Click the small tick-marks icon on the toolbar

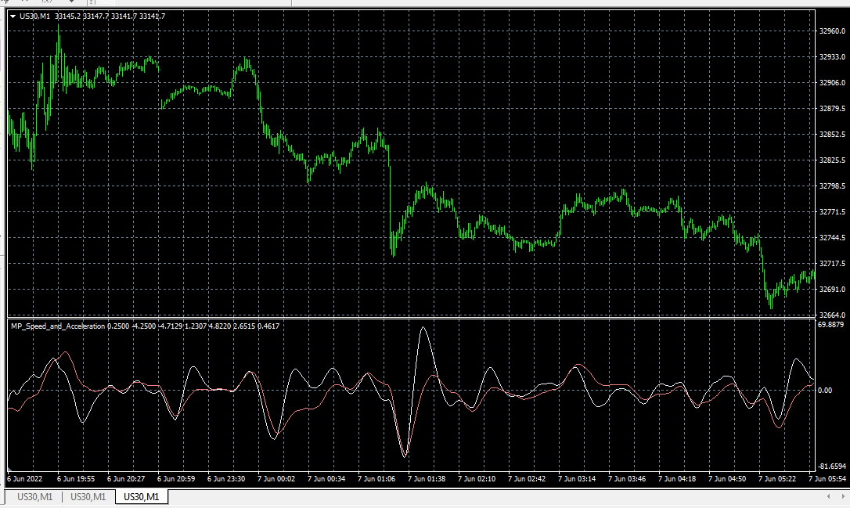[x=26, y=3]
